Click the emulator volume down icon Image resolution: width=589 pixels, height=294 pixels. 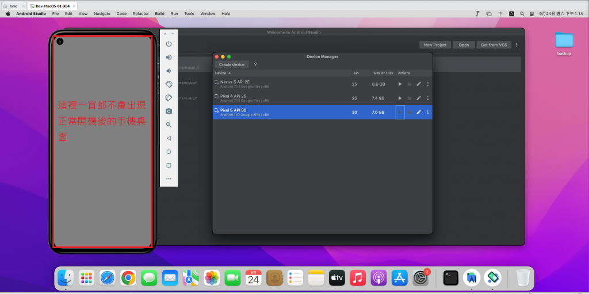169,71
